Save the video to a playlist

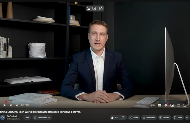point(178,118)
